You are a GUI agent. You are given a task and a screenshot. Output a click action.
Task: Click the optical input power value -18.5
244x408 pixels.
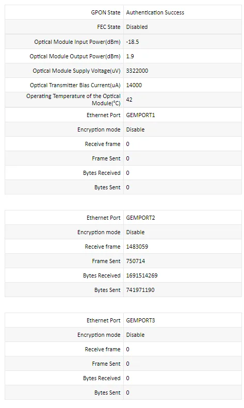(133, 42)
